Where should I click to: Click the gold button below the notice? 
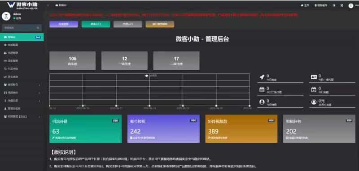click(160, 24)
